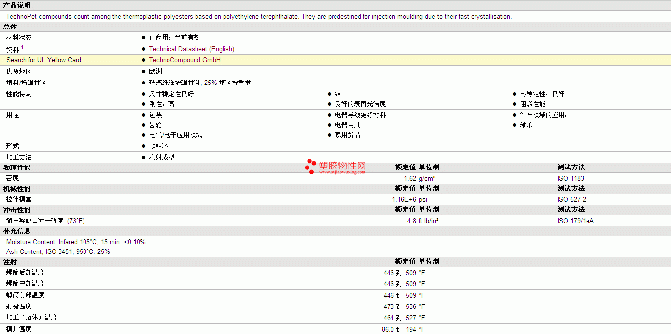Viewport: 671px width, 334px height.
Task: Select the 玻璃纤维增强材料 25% filler text
Action: 200,83
